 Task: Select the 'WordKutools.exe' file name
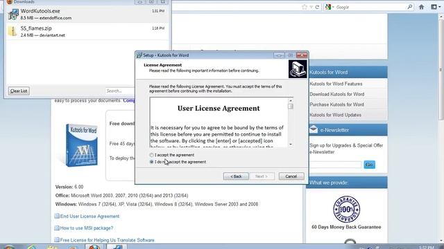[40, 11]
